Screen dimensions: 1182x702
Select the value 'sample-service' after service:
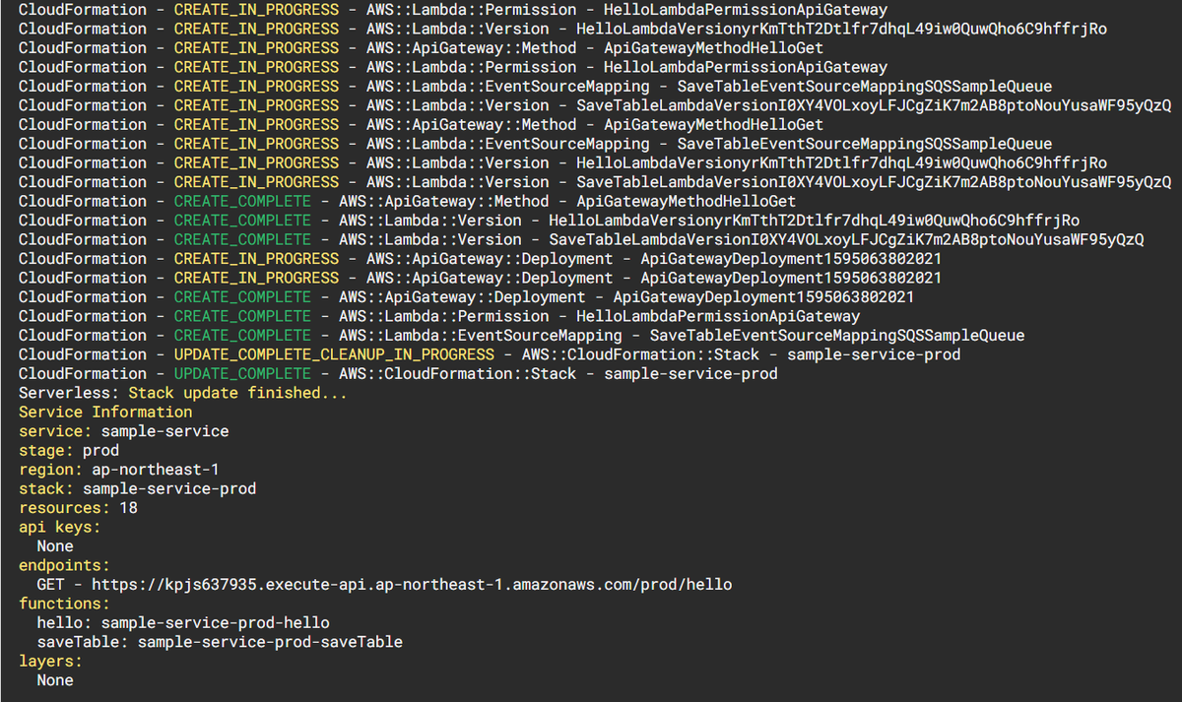[x=165, y=431]
